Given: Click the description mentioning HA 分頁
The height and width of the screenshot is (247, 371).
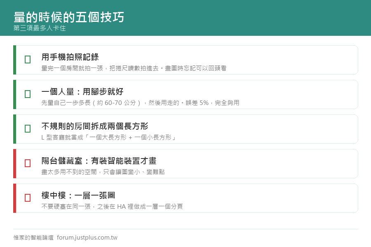Looking at the screenshot, I should [112, 207].
